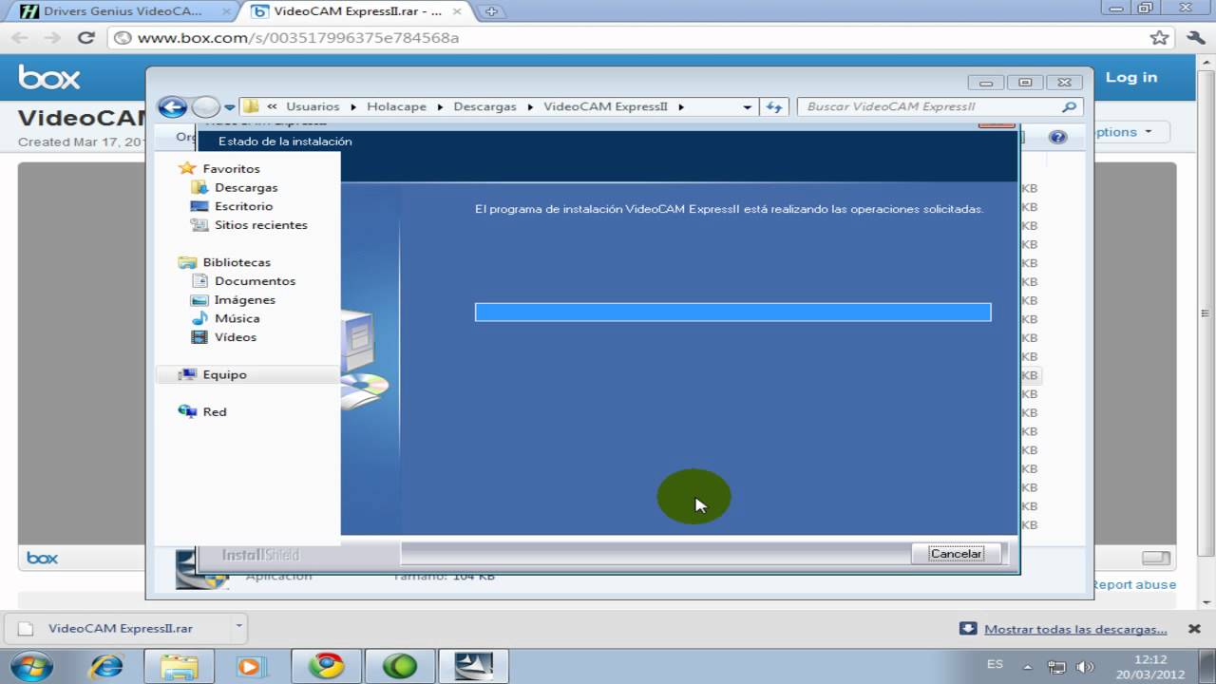Click small box logo in page footer
The image size is (1216, 684).
(42, 558)
